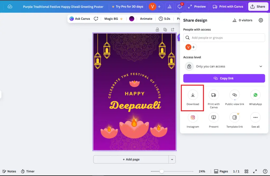
Task: Click the Print with Canva truck icon
Action: tap(214, 95)
